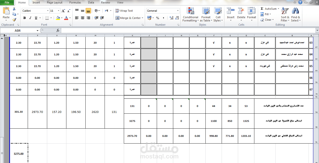Click the Insert cells button
Screen dimensions: 319x163
[231, 14]
